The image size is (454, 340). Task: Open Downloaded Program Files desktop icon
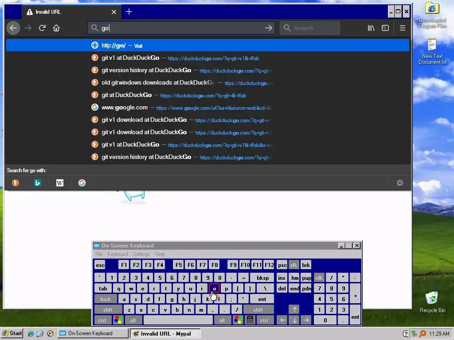tap(432, 15)
